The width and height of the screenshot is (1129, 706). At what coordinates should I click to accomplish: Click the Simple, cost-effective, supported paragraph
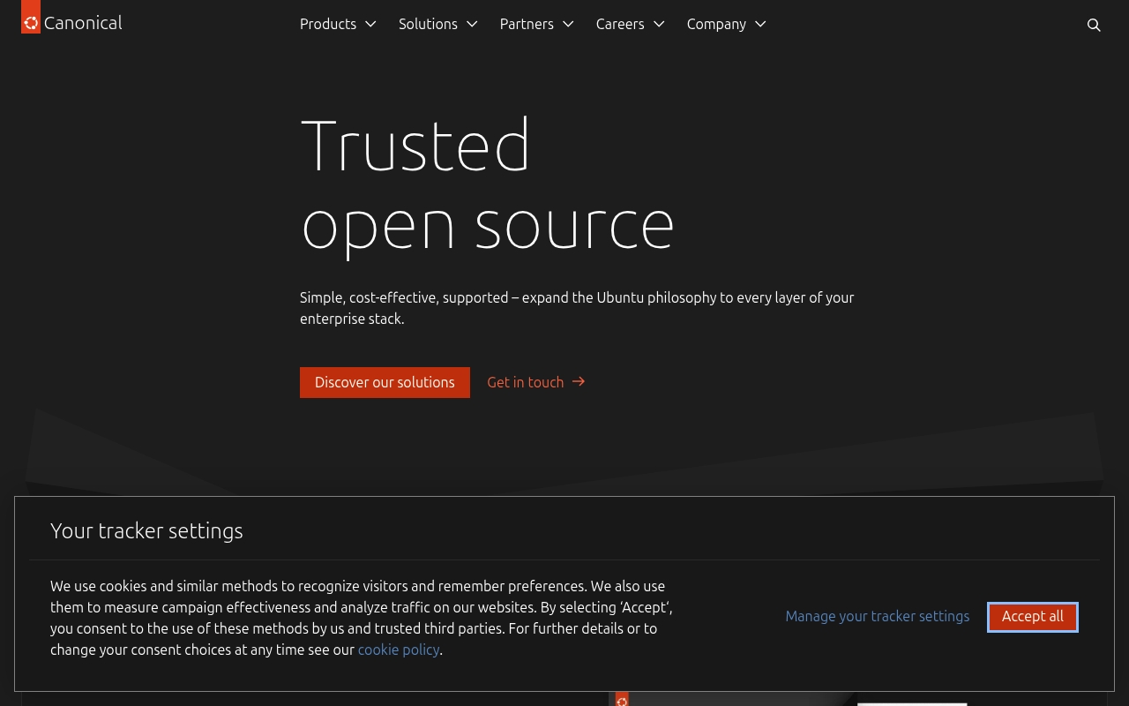coord(577,308)
